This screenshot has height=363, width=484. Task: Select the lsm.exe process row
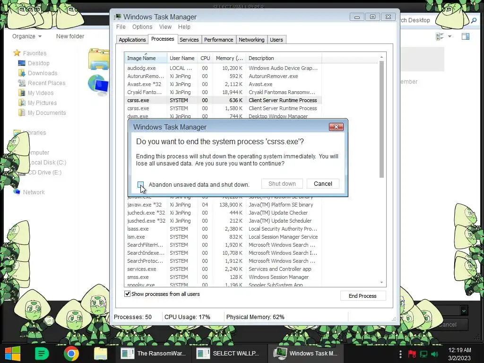(223, 237)
